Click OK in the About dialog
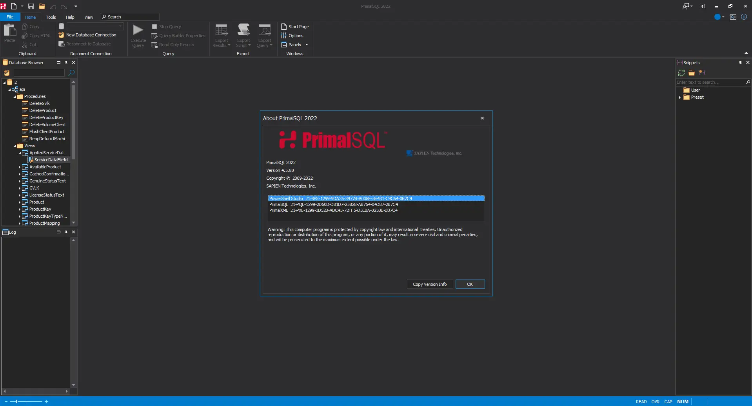The width and height of the screenshot is (752, 406). tap(470, 284)
